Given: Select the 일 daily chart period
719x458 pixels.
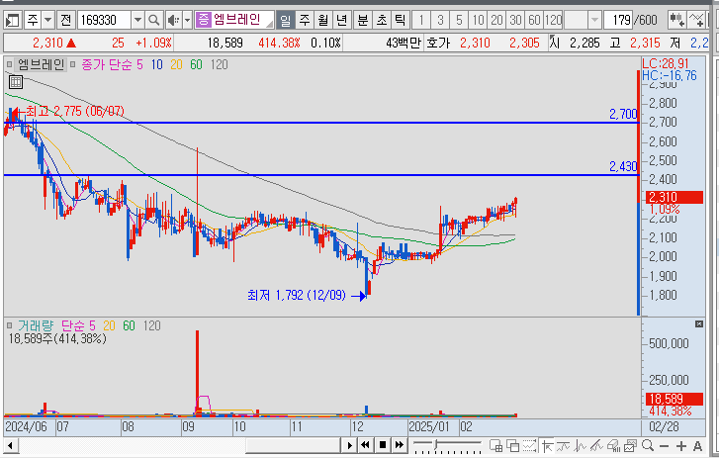Looking at the screenshot, I should pyautogui.click(x=285, y=20).
